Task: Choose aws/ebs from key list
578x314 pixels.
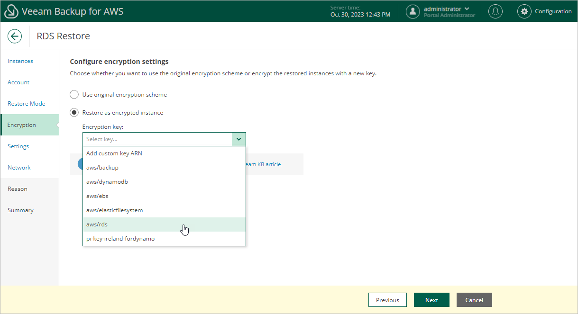Action: [x=164, y=196]
